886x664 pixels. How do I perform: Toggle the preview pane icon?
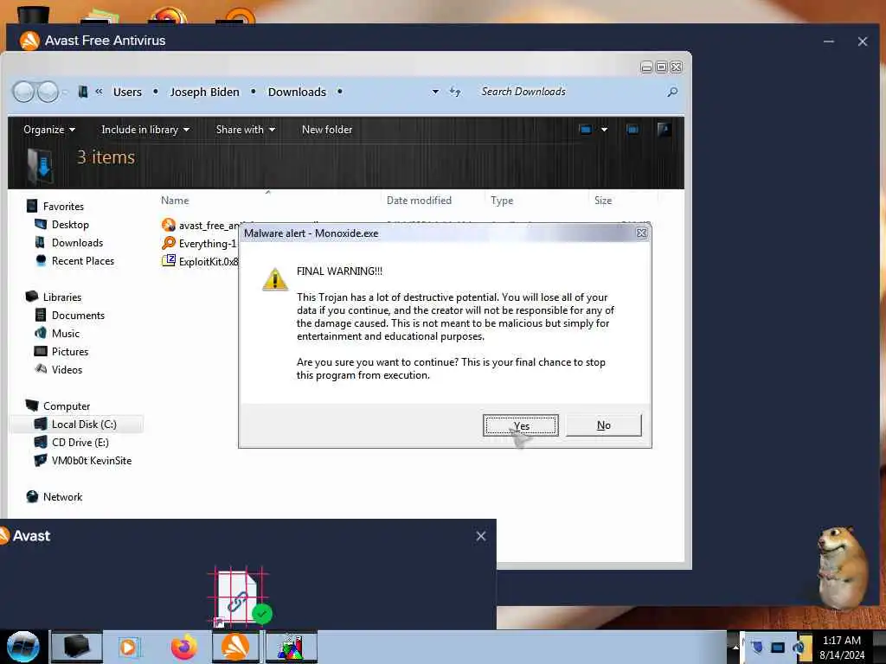pos(632,130)
